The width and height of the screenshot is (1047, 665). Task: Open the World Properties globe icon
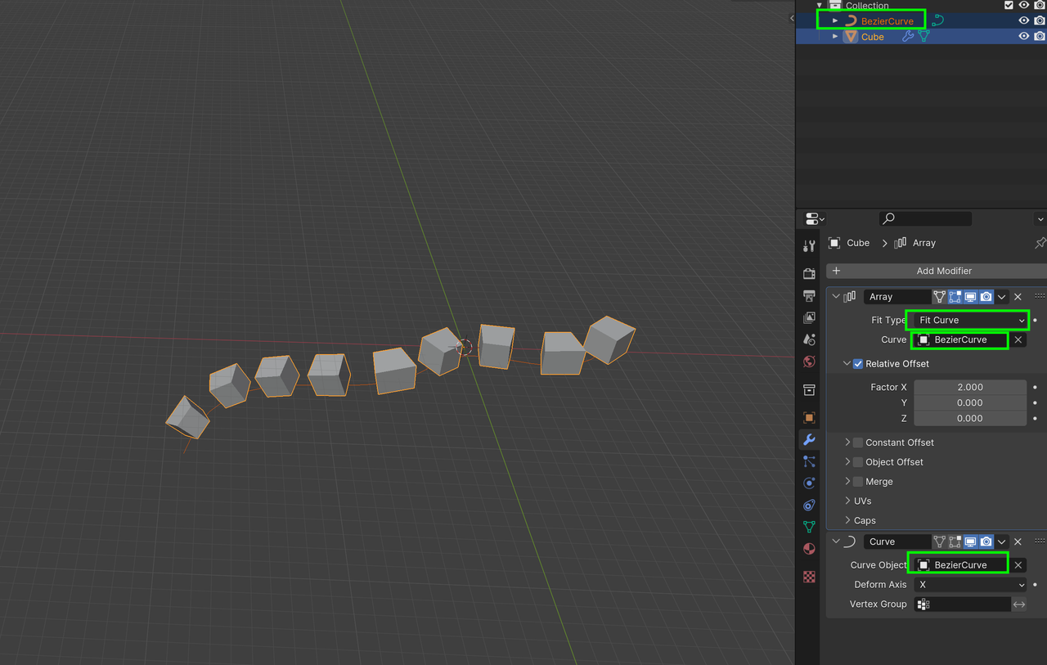point(809,361)
